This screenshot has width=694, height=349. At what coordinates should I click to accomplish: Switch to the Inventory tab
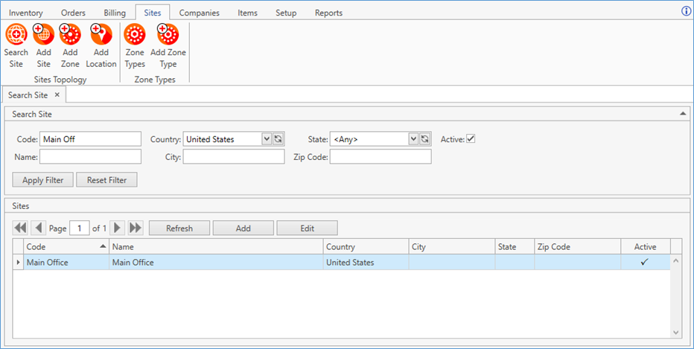pos(25,13)
